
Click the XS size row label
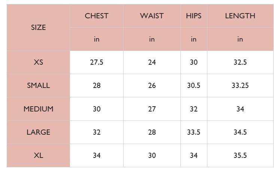pos(38,62)
